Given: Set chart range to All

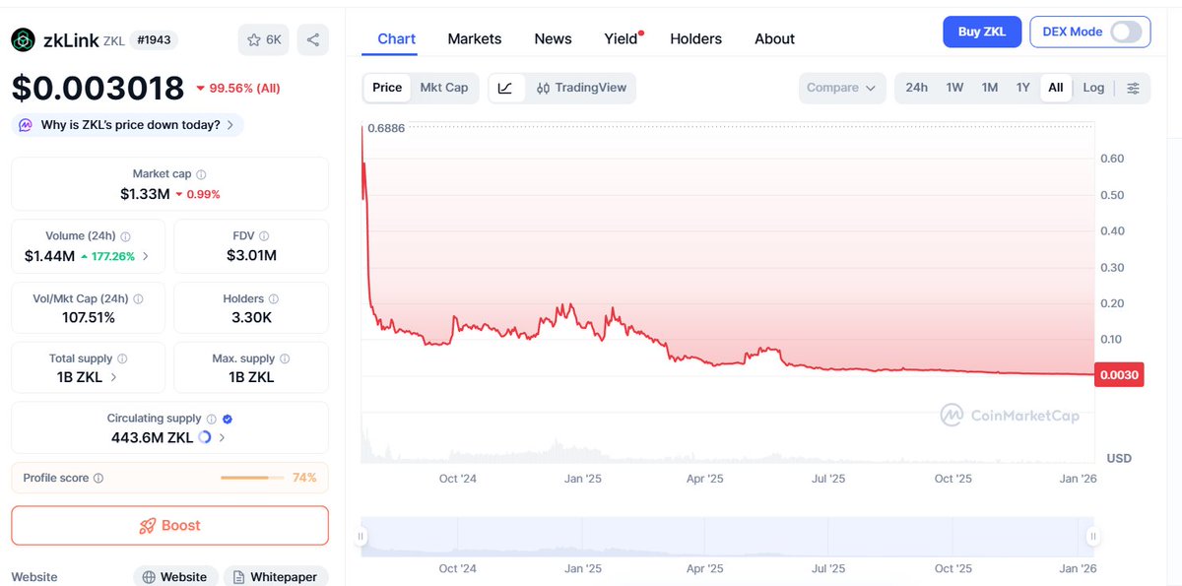Looking at the screenshot, I should tap(1056, 88).
